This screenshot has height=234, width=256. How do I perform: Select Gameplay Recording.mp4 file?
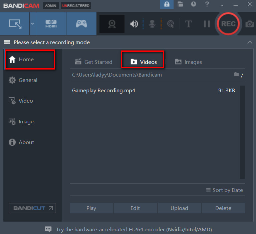[x=103, y=91]
